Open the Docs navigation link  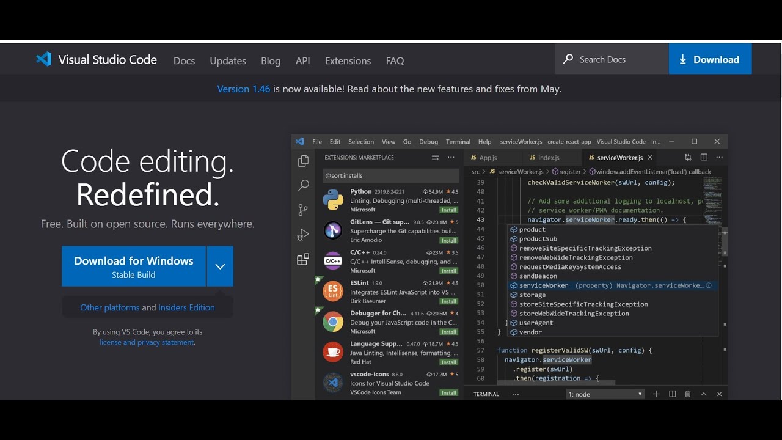pos(184,61)
